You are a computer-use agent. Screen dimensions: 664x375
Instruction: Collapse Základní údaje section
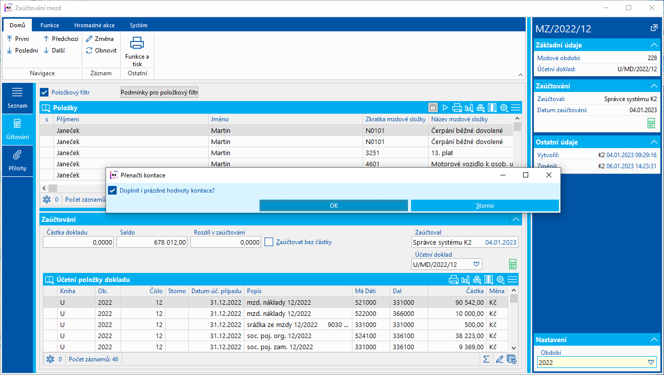click(x=653, y=45)
